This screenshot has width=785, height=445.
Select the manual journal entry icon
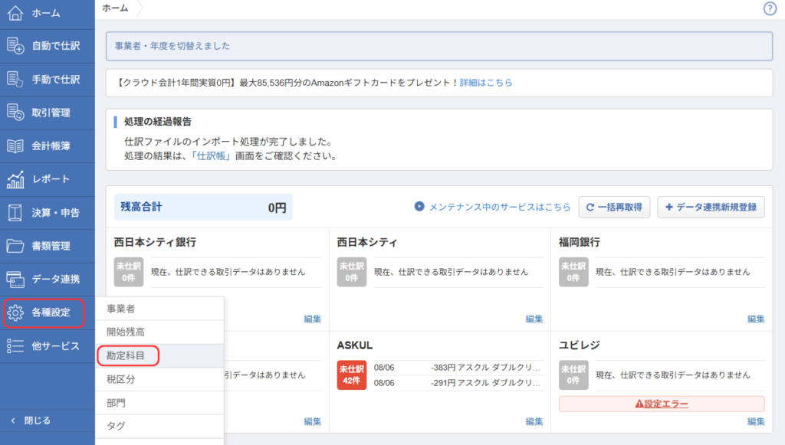point(15,79)
